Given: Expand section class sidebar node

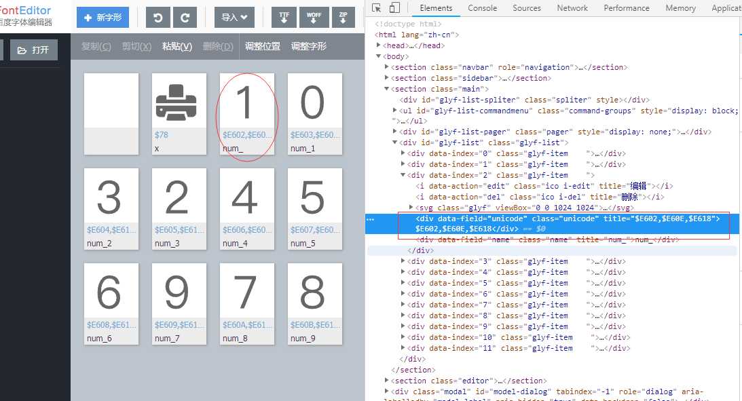Looking at the screenshot, I should (387, 78).
